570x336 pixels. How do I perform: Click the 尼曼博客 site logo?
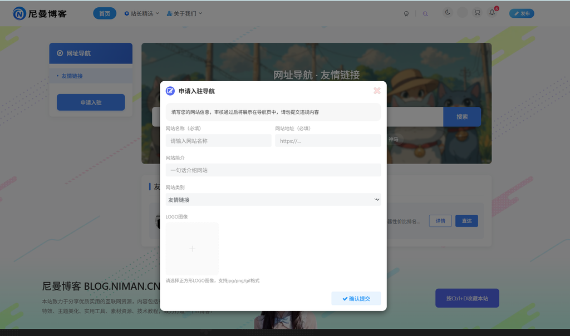[40, 14]
